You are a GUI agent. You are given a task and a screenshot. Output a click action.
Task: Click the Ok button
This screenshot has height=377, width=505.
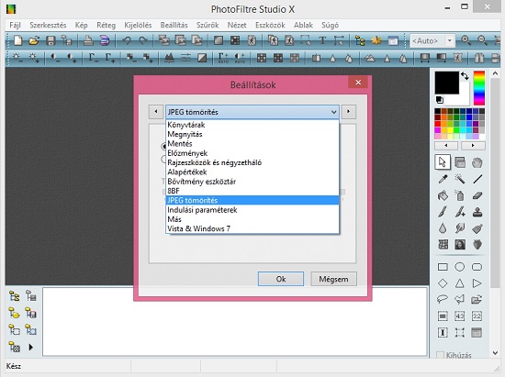281,279
